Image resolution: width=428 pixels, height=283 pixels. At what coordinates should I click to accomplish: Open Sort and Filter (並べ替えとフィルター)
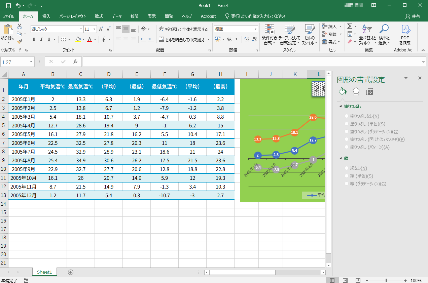point(367,35)
